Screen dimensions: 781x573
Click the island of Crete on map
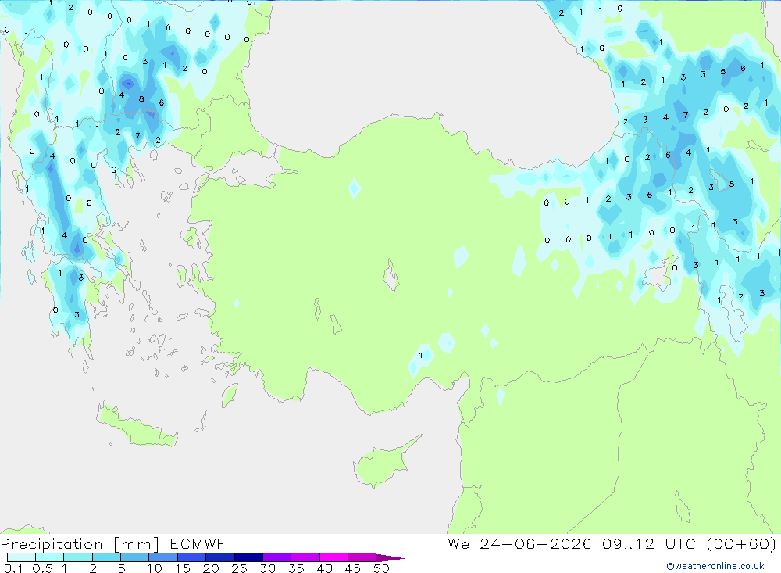135,426
